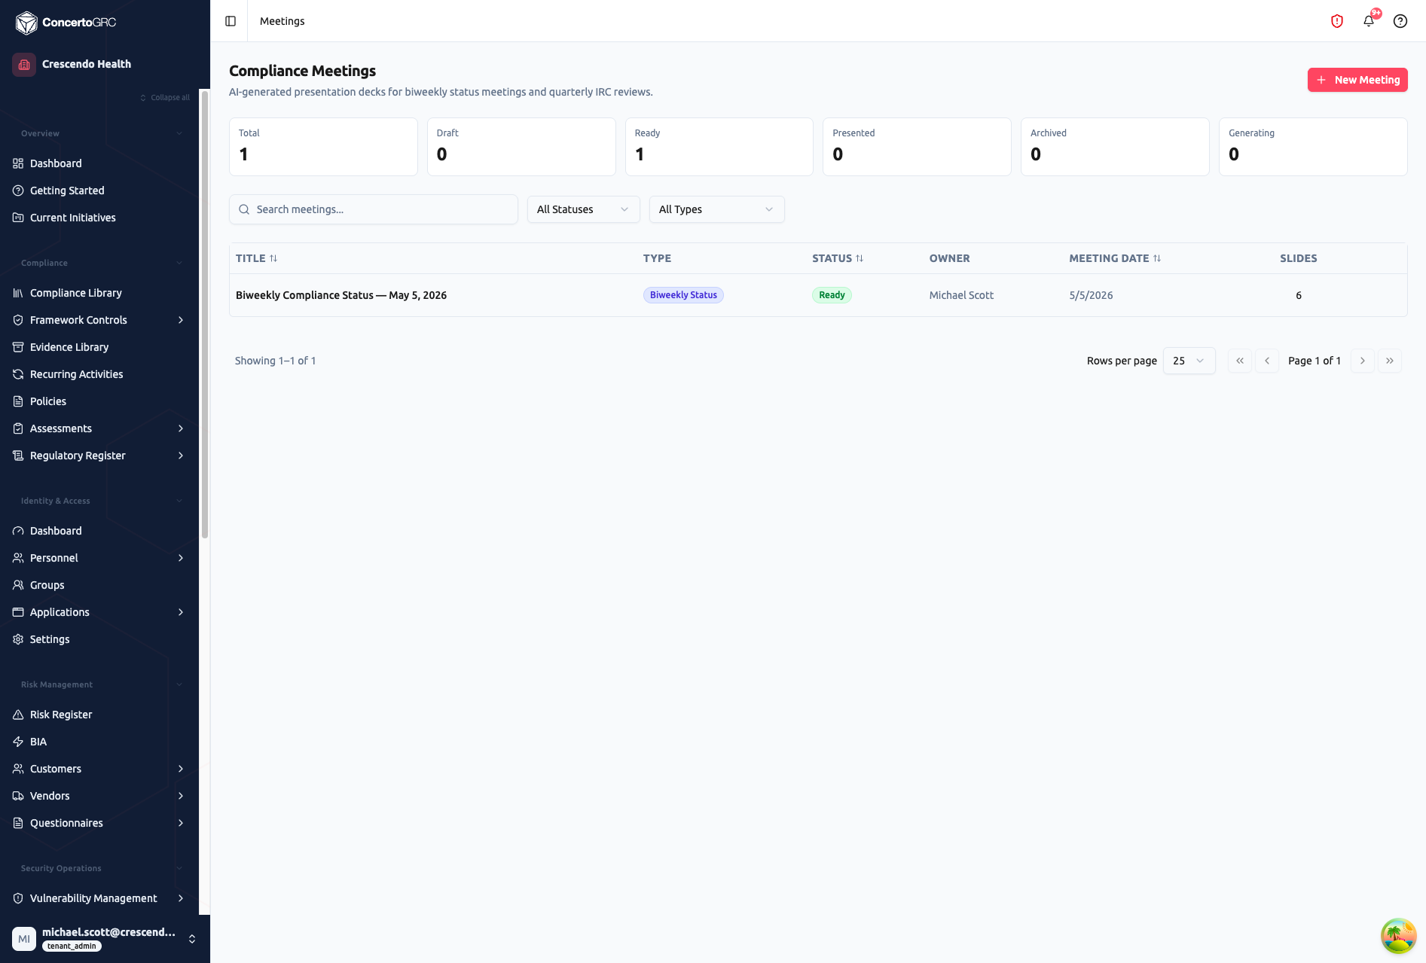The image size is (1426, 963).
Task: Open Biweekly Compliance Status meeting row
Action: click(818, 295)
